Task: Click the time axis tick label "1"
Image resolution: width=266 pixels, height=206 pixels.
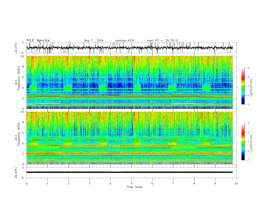Action: pyautogui.click(x=47, y=183)
